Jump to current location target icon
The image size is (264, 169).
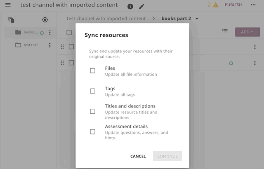pyautogui.click(x=45, y=20)
